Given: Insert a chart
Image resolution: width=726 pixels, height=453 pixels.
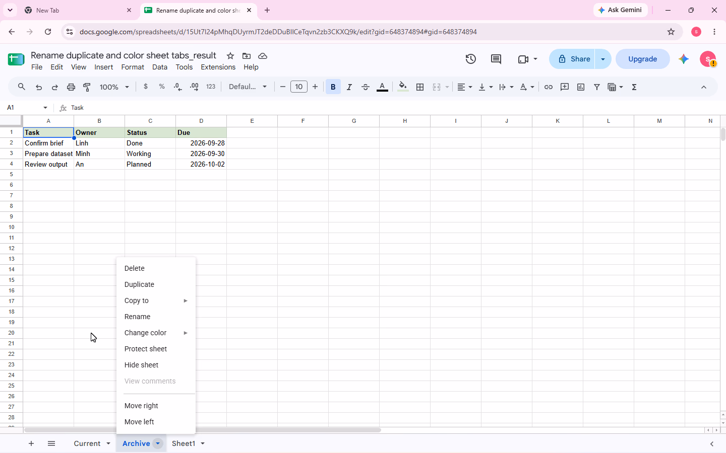Looking at the screenshot, I should click(x=581, y=87).
